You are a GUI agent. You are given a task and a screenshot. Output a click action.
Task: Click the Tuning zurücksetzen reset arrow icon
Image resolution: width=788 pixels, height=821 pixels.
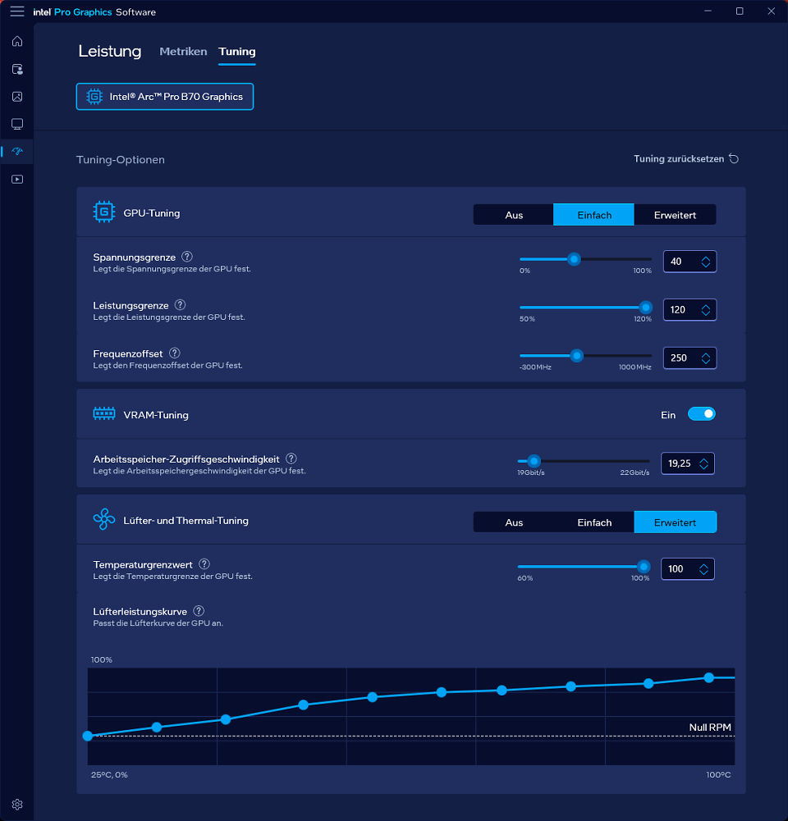(734, 158)
